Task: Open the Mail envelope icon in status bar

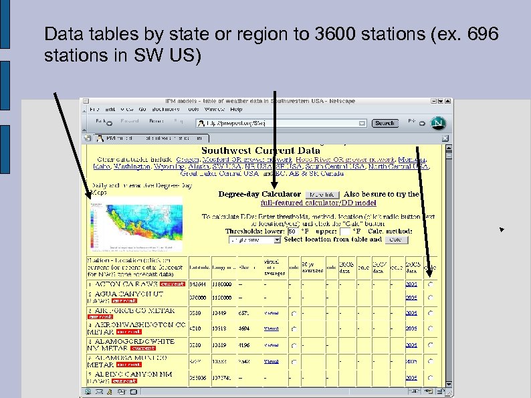Action: tap(99, 391)
